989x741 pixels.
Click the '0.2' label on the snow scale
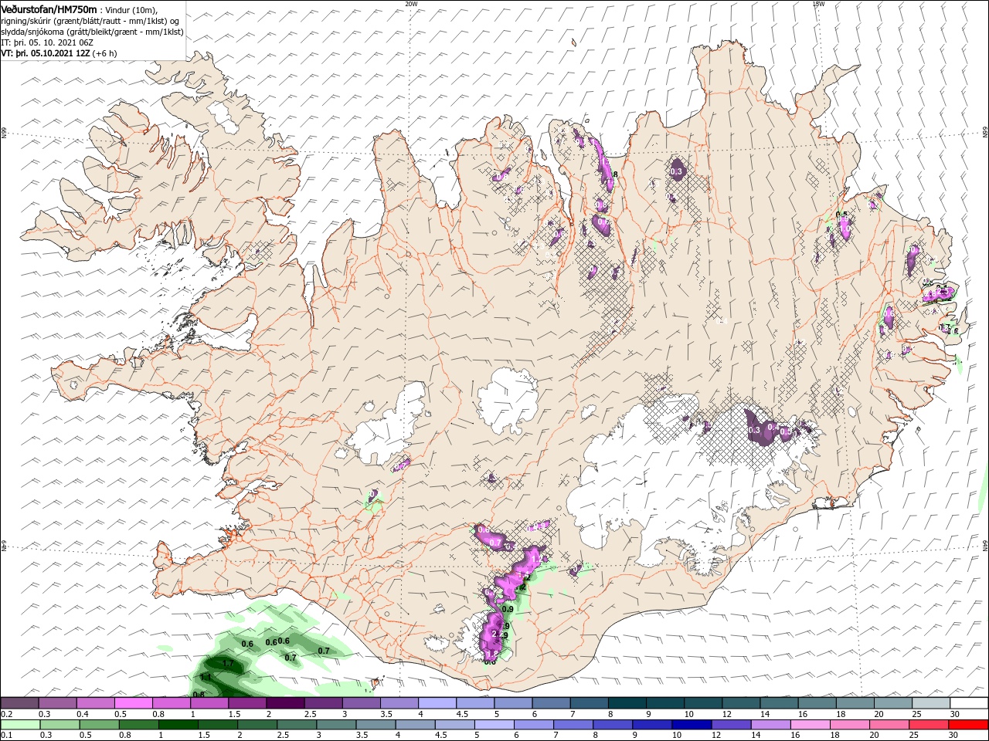click(6, 714)
